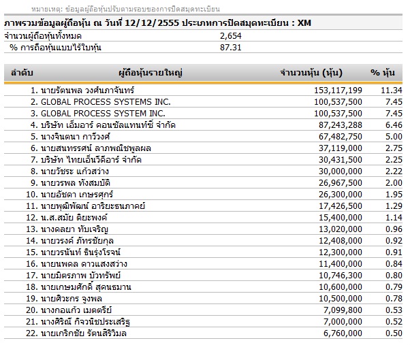This screenshot has width=410, height=345.
Task: Select shareholder นายเกษมศักดิ์ สุคนธมาน
Action: tap(86, 287)
